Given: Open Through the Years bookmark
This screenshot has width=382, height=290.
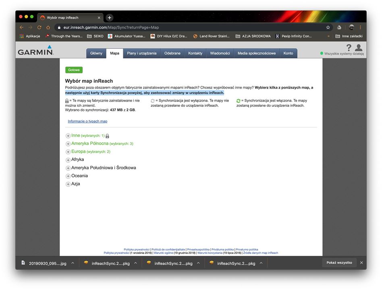Looking at the screenshot, I should 64,36.
